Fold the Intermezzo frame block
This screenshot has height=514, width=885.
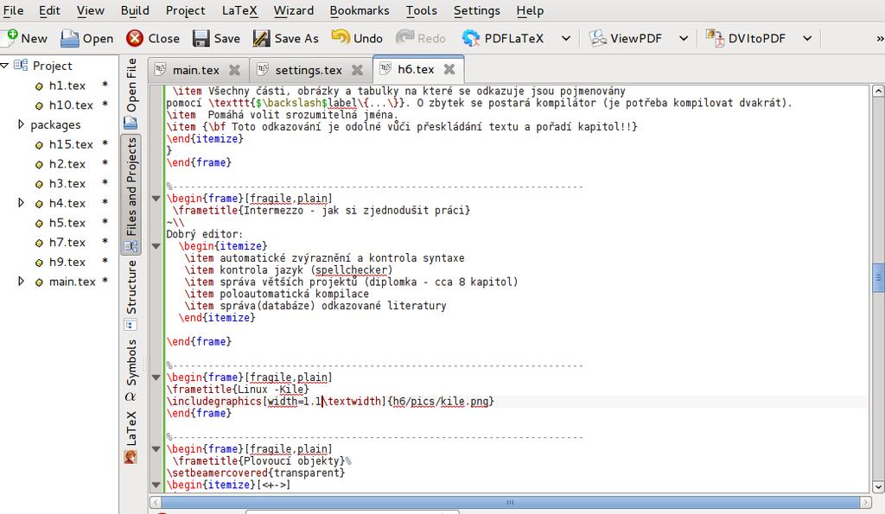pyautogui.click(x=156, y=199)
